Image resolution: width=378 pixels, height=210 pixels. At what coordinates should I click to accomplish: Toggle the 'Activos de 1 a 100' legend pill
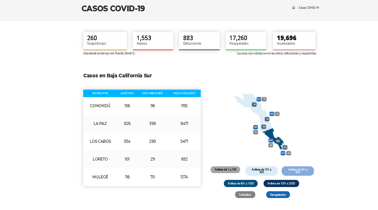(x=225, y=170)
